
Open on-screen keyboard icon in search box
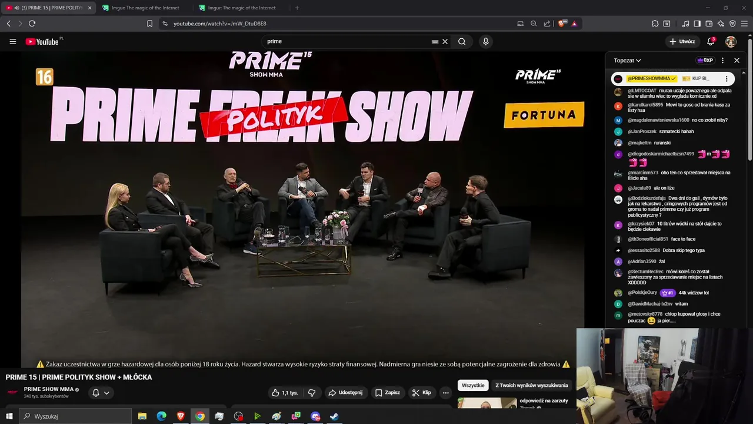coord(435,42)
